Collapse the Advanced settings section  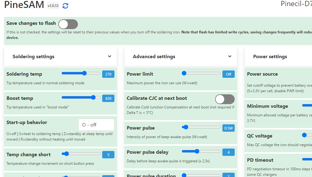click(x=229, y=56)
